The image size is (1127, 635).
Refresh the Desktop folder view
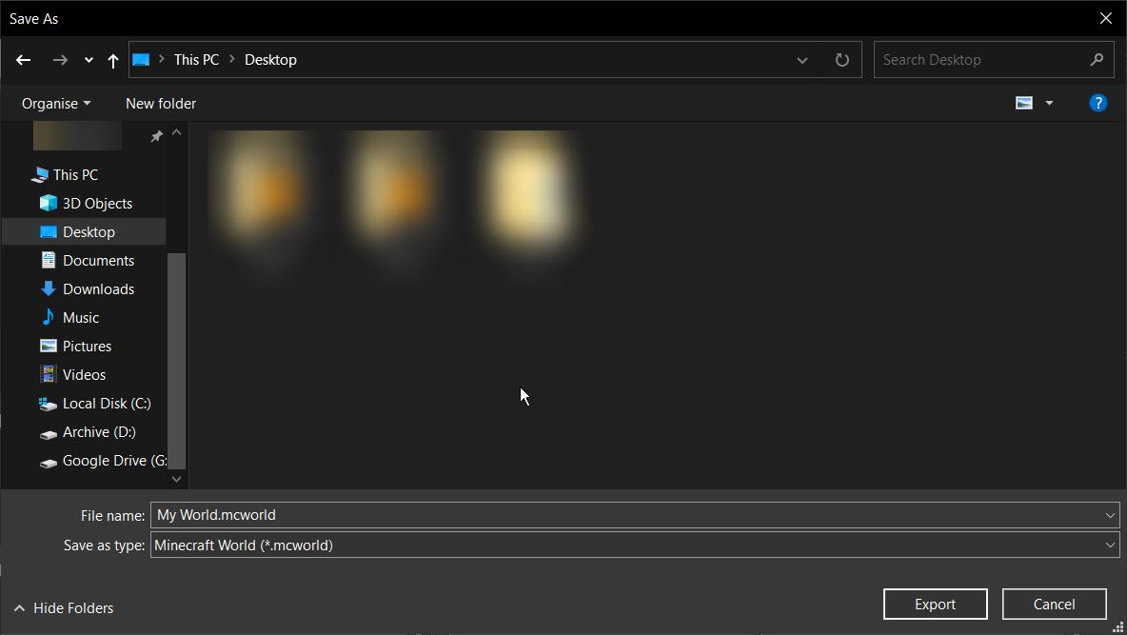841,60
